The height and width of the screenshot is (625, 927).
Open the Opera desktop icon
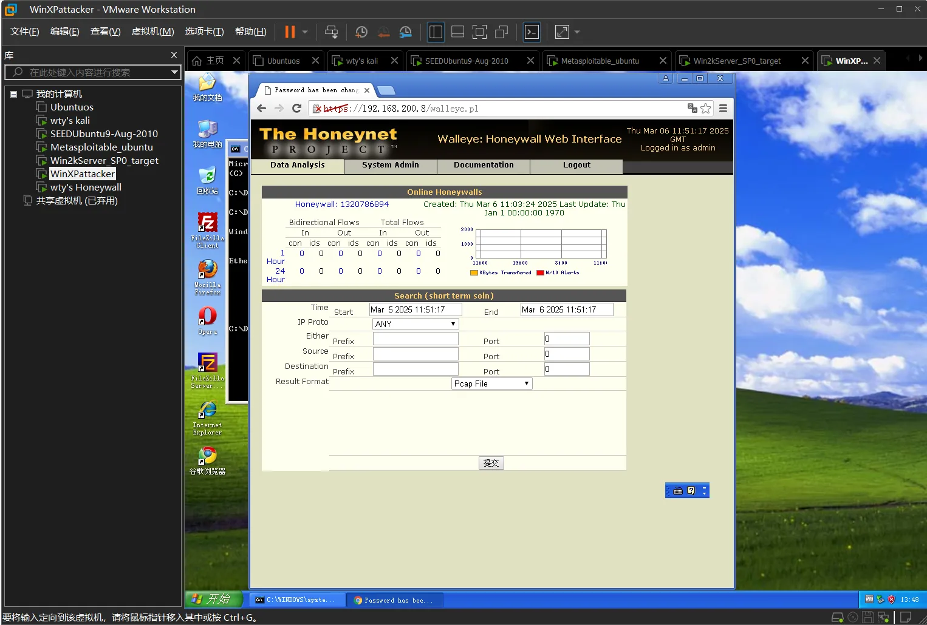208,320
